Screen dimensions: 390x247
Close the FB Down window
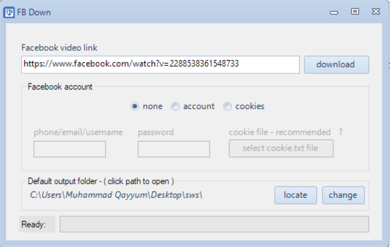[x=376, y=12]
